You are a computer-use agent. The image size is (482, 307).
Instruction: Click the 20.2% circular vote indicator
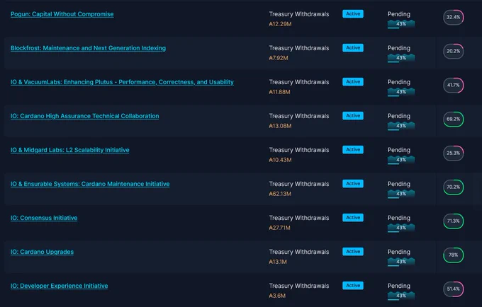coord(454,51)
